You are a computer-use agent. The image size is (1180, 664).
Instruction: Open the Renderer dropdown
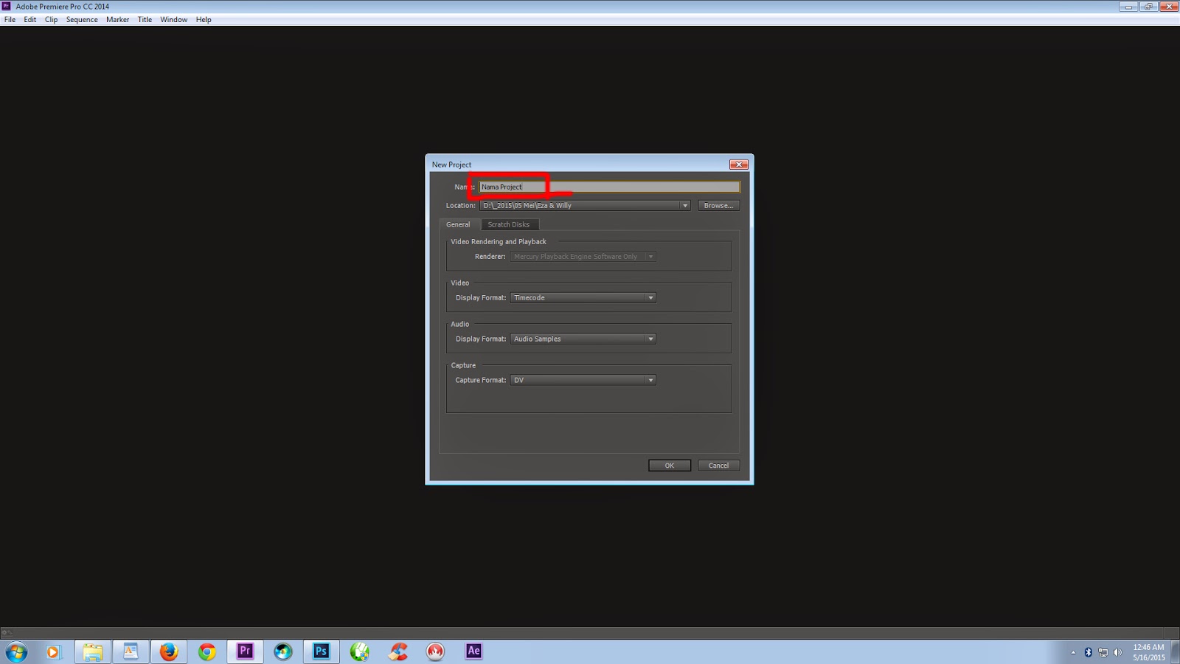tap(583, 257)
